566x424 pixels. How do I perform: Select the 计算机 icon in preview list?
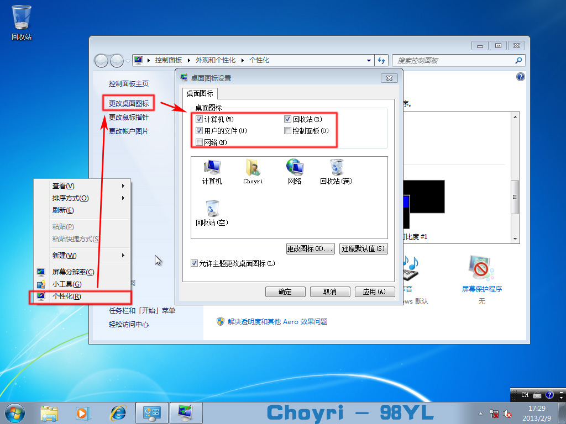tap(212, 172)
